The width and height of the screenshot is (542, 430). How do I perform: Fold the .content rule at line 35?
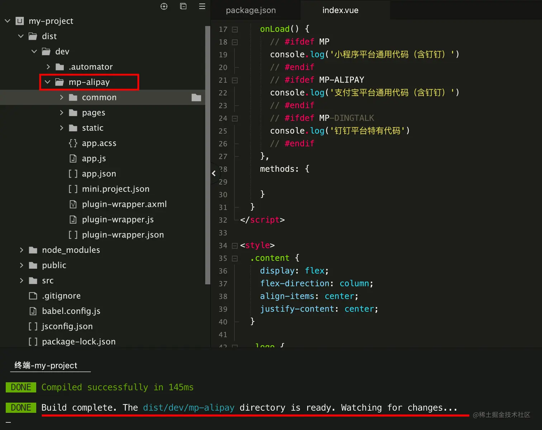click(x=235, y=258)
